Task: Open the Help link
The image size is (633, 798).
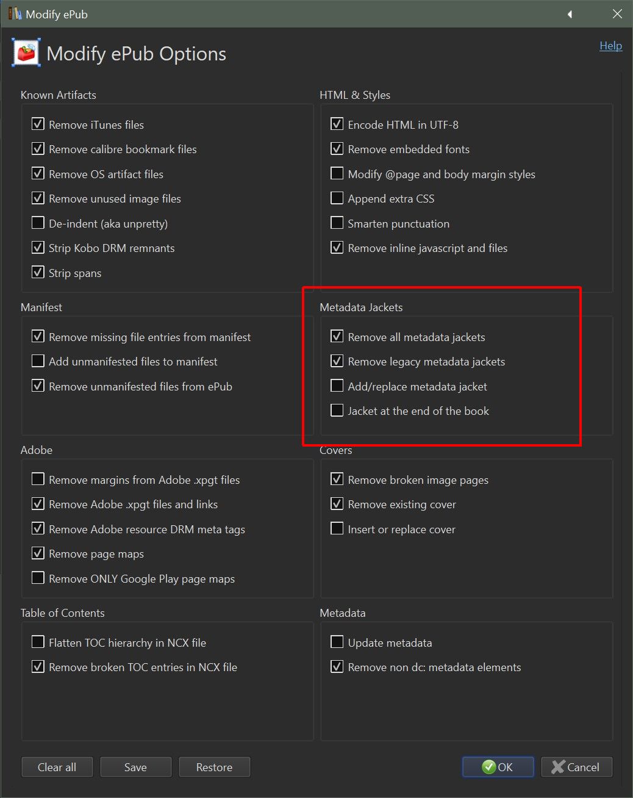Action: click(x=610, y=46)
